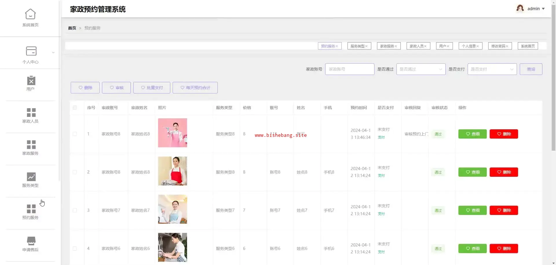Select the checkbox for row 4

75,249
